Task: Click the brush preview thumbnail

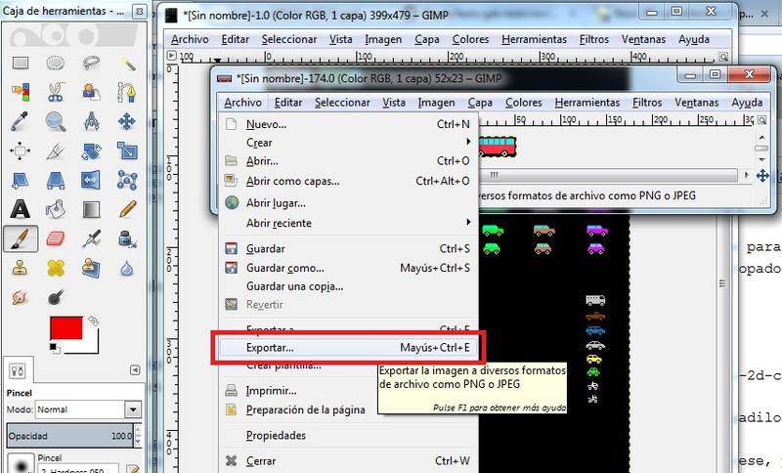Action: 21,464
